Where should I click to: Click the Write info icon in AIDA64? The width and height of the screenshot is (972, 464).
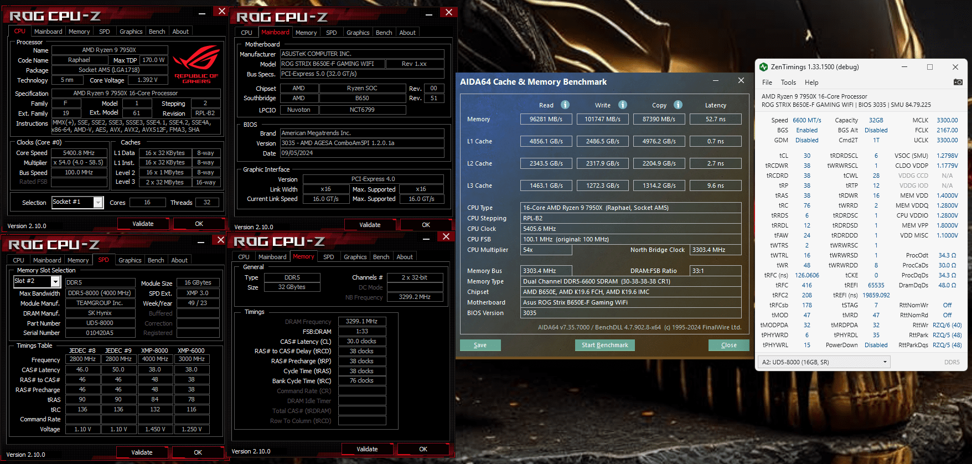pos(623,105)
